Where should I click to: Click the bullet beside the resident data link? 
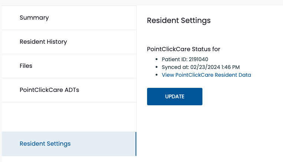156,75
